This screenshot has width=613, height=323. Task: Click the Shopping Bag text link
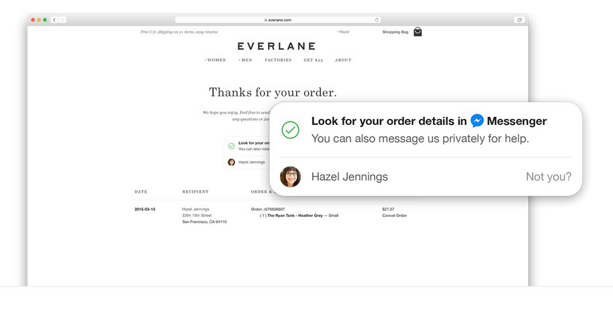click(395, 32)
